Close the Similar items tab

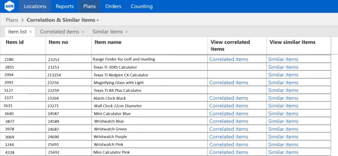pyautogui.click(x=126, y=32)
